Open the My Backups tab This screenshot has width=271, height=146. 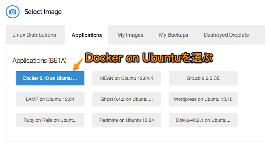(x=173, y=35)
